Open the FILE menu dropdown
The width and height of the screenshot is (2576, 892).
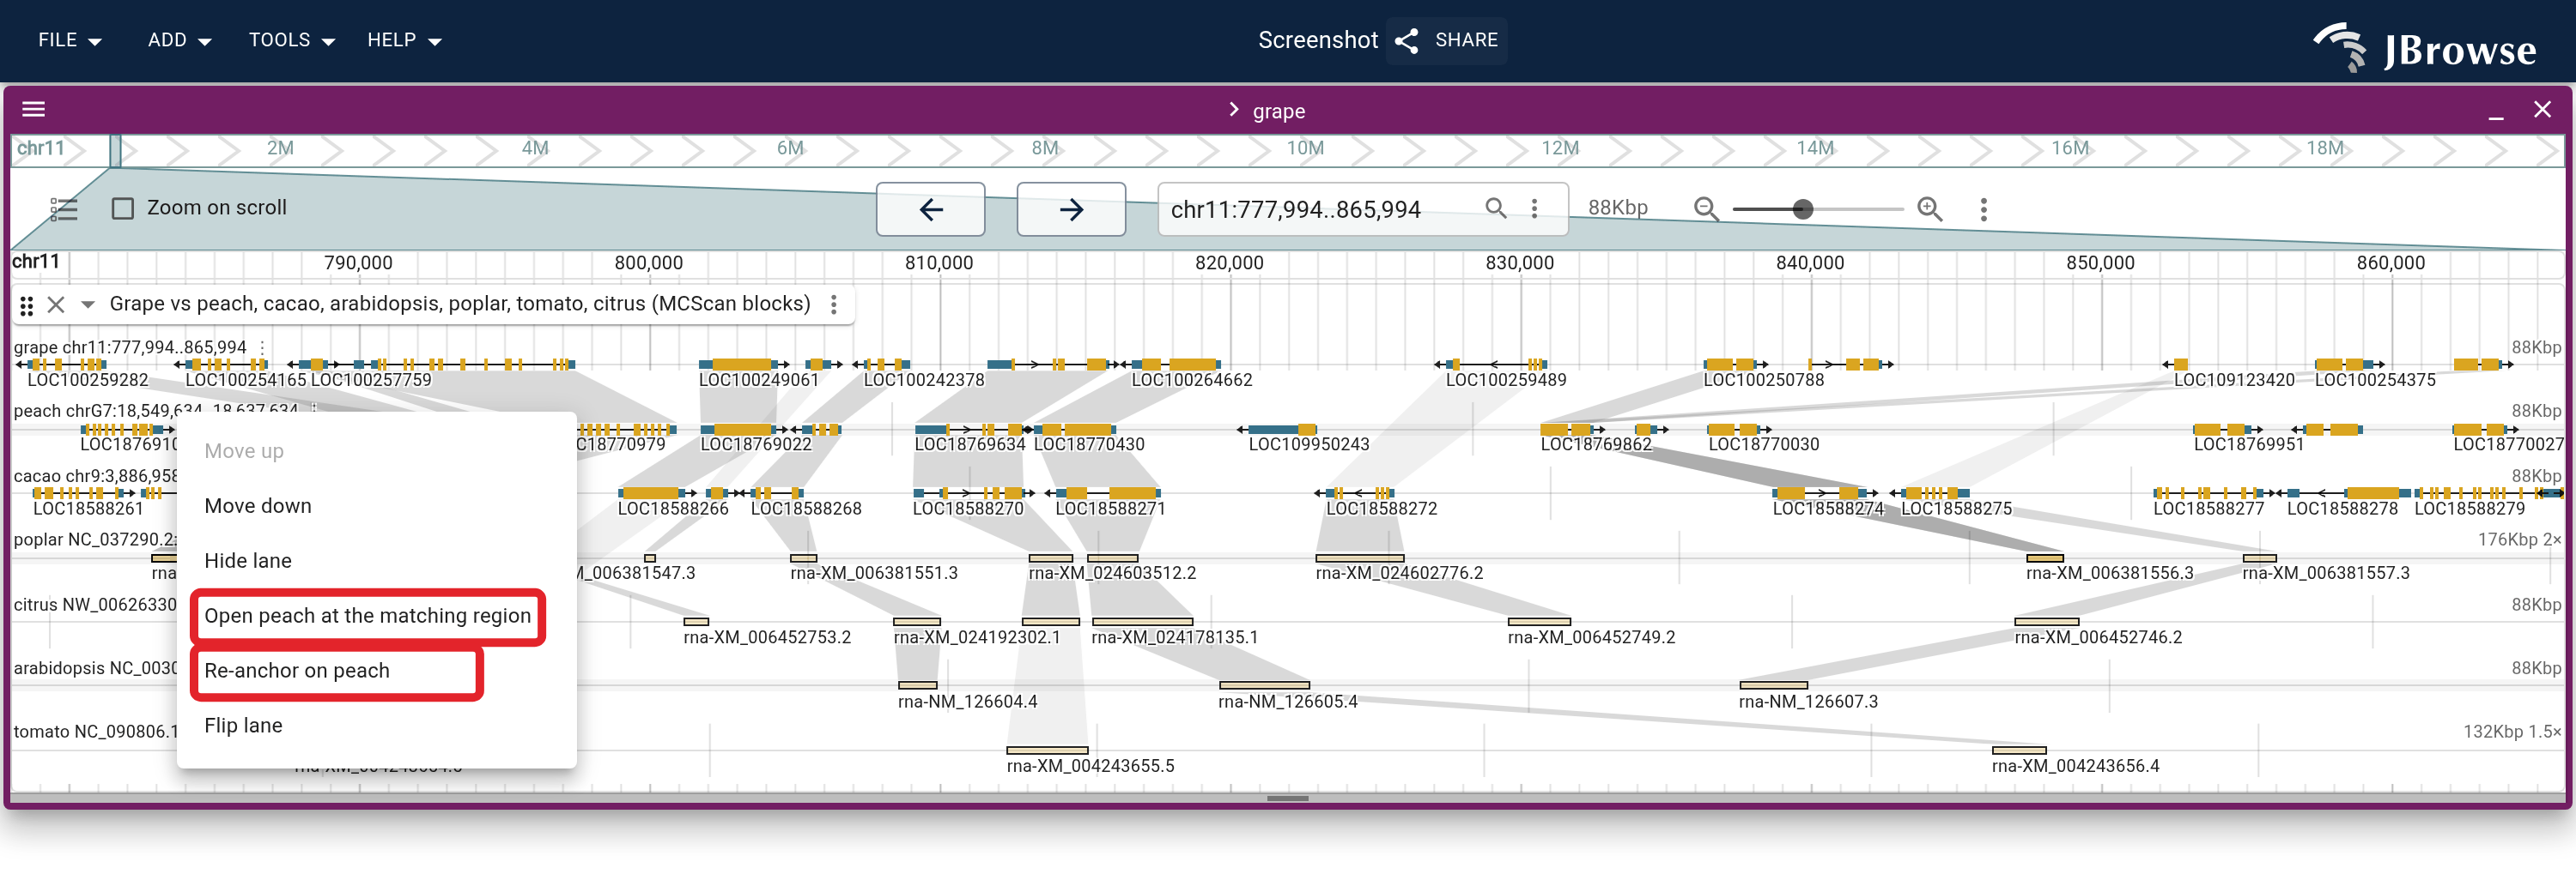(x=70, y=40)
